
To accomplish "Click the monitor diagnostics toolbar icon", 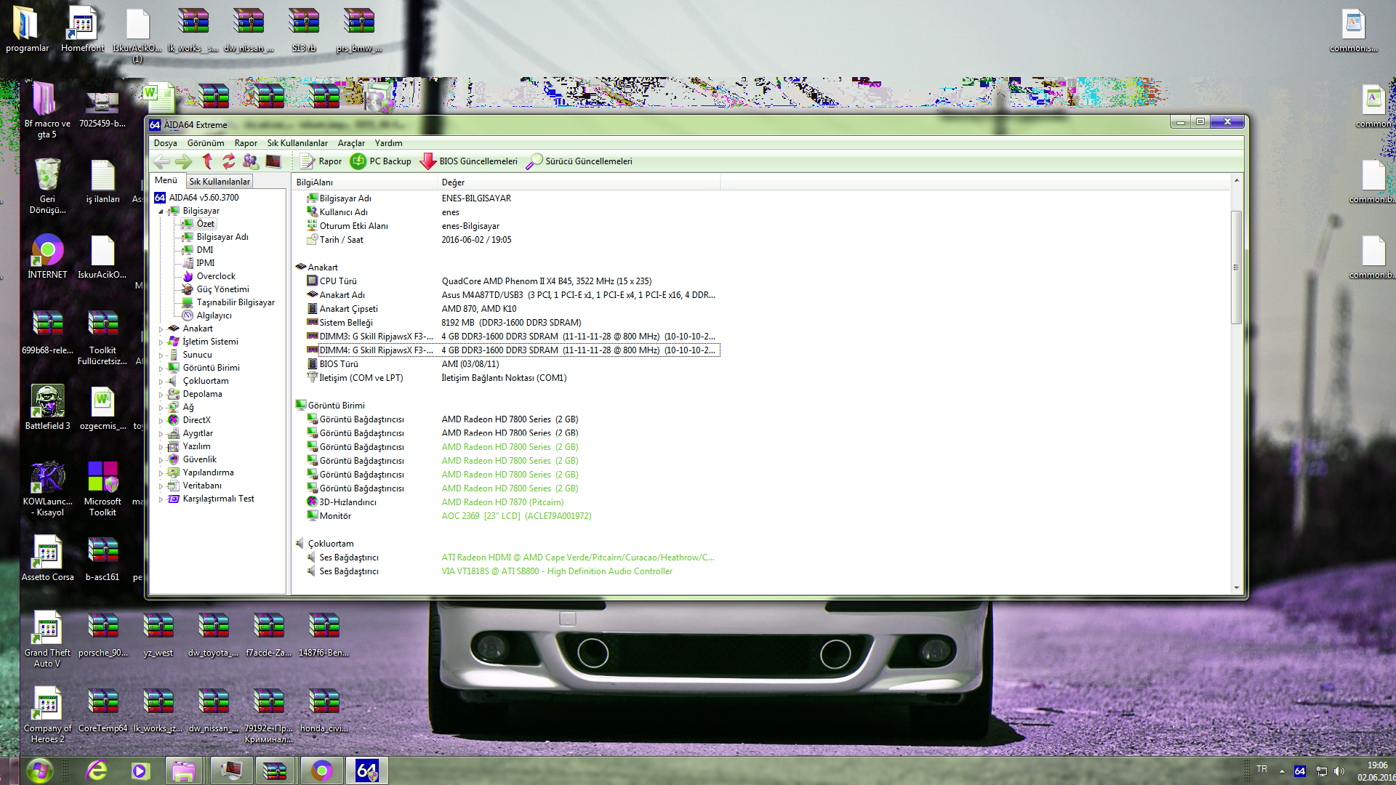I will pyautogui.click(x=273, y=161).
